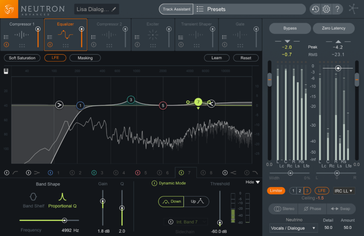The width and height of the screenshot is (364, 236).
Task: Select the Band Shelf shape icon
Action: point(33,197)
